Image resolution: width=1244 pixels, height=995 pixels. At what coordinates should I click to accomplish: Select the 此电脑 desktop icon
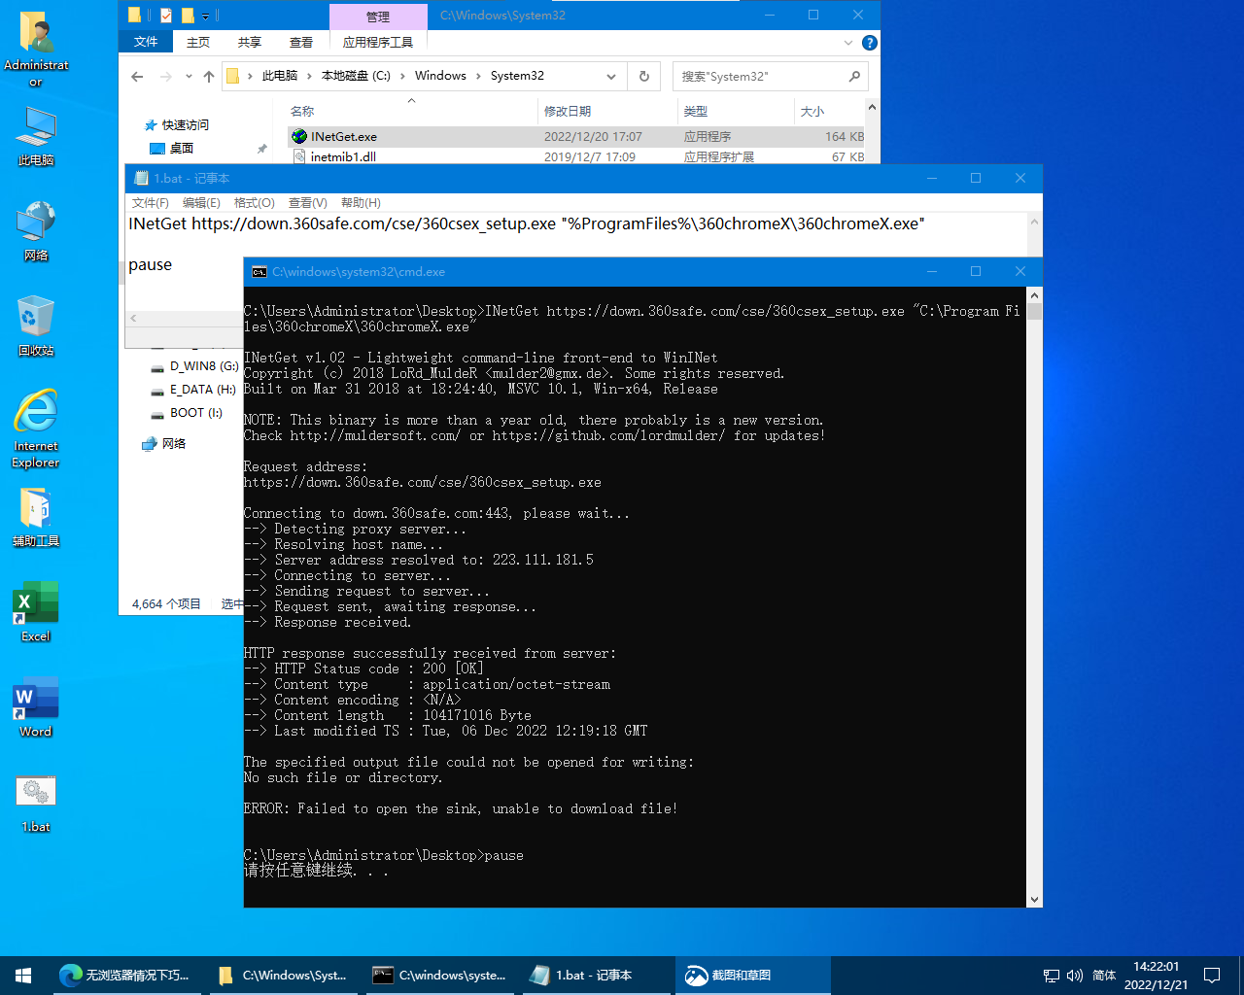[36, 137]
